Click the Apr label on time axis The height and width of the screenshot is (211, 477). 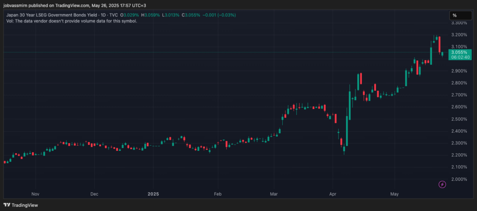(x=332, y=193)
